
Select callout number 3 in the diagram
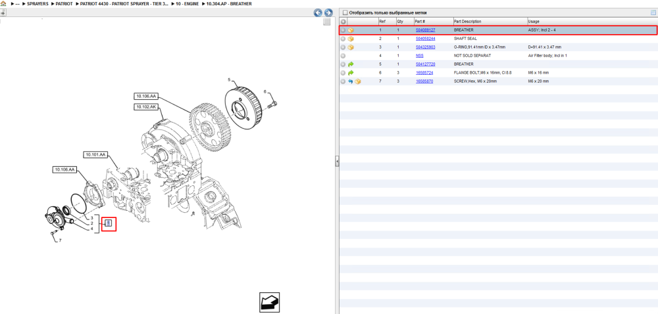91,218
